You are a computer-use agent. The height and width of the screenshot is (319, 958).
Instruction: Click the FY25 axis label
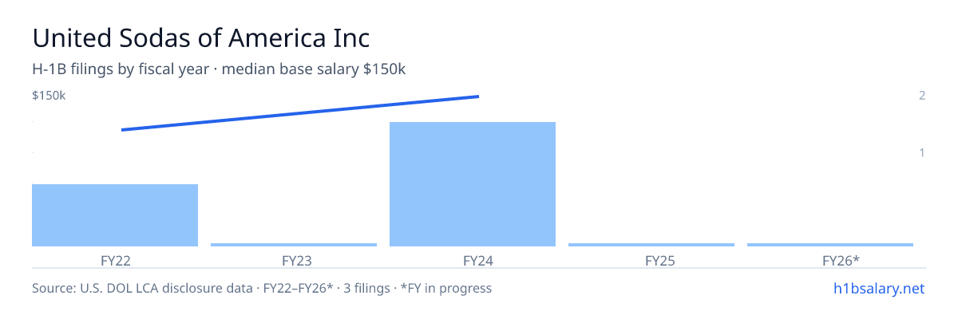pos(651,260)
